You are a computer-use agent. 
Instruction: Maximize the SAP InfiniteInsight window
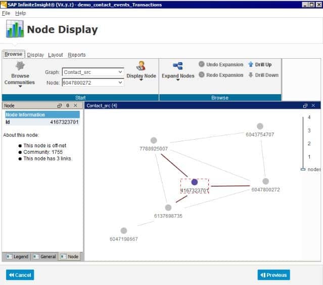pyautogui.click(x=312, y=5)
